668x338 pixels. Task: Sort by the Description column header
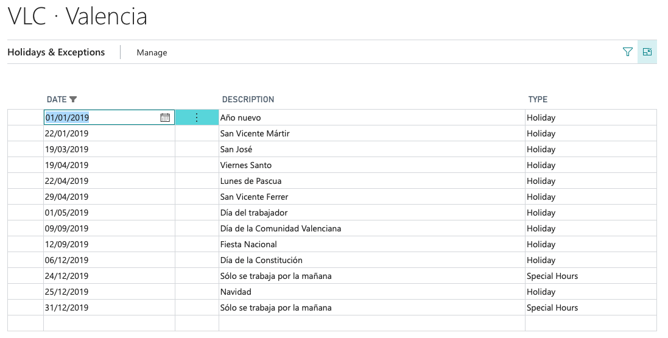tap(248, 99)
